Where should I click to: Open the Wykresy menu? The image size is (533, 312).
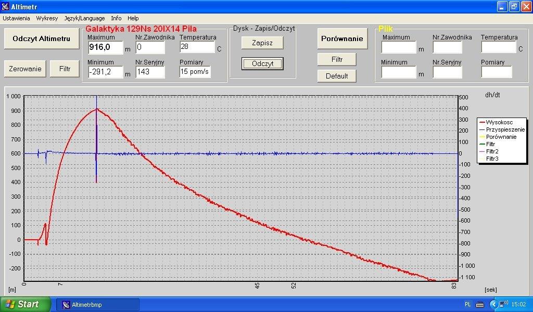tap(47, 18)
